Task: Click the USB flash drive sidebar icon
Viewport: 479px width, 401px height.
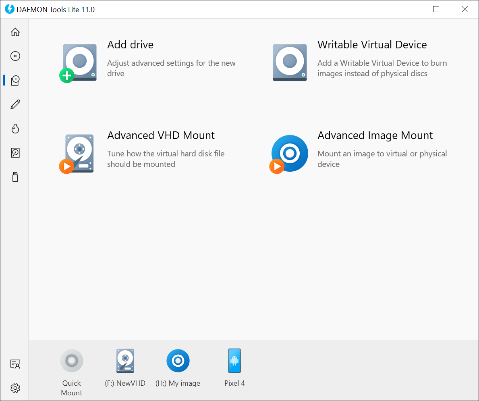Action: click(x=15, y=177)
